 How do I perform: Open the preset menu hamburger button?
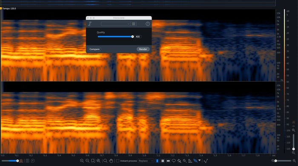coord(134,24)
